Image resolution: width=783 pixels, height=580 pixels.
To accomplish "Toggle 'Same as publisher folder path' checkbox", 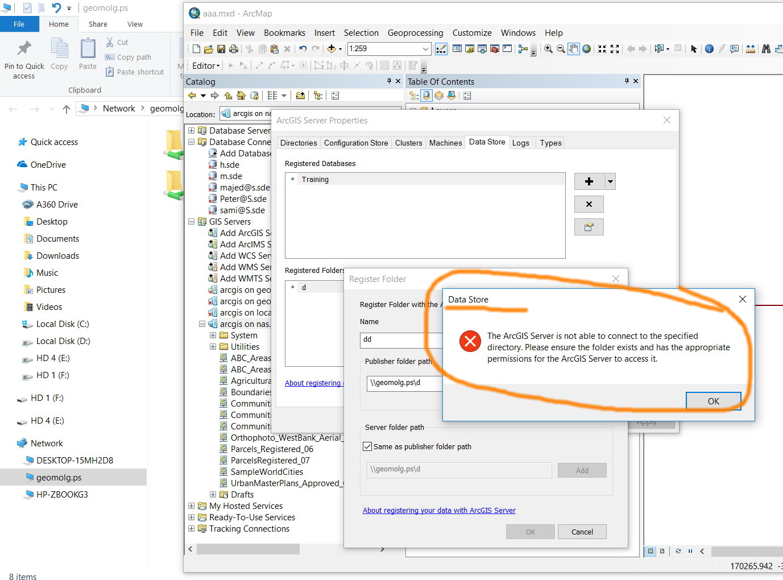I will [x=367, y=446].
